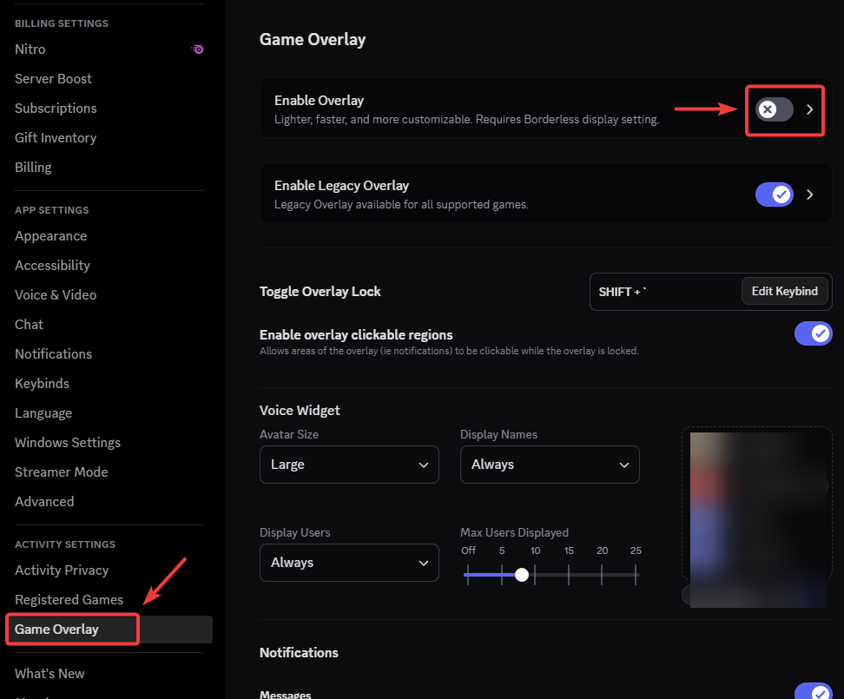Viewport: 844px width, 699px height.
Task: Expand Enable Overlay chevron arrow
Action: [810, 109]
